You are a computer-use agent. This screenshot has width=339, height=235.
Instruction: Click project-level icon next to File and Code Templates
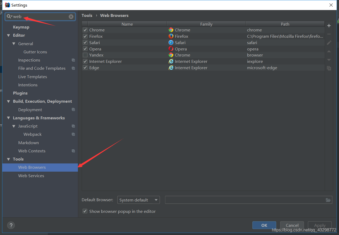click(x=73, y=68)
